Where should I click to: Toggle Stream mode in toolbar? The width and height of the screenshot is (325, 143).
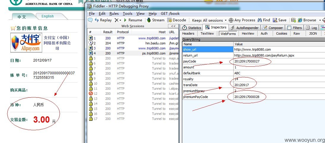point(156,20)
